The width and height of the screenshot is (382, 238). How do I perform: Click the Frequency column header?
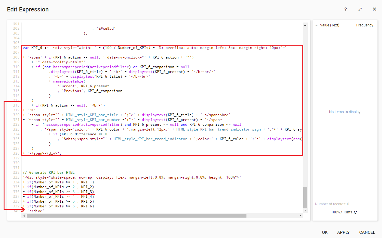[x=364, y=25]
